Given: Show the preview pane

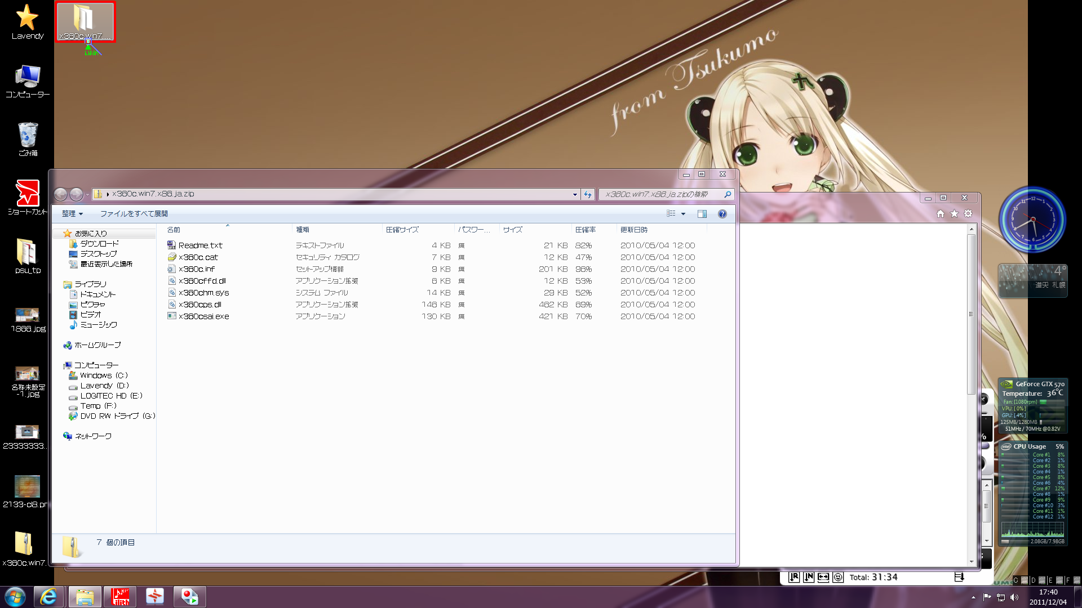Looking at the screenshot, I should 702,214.
